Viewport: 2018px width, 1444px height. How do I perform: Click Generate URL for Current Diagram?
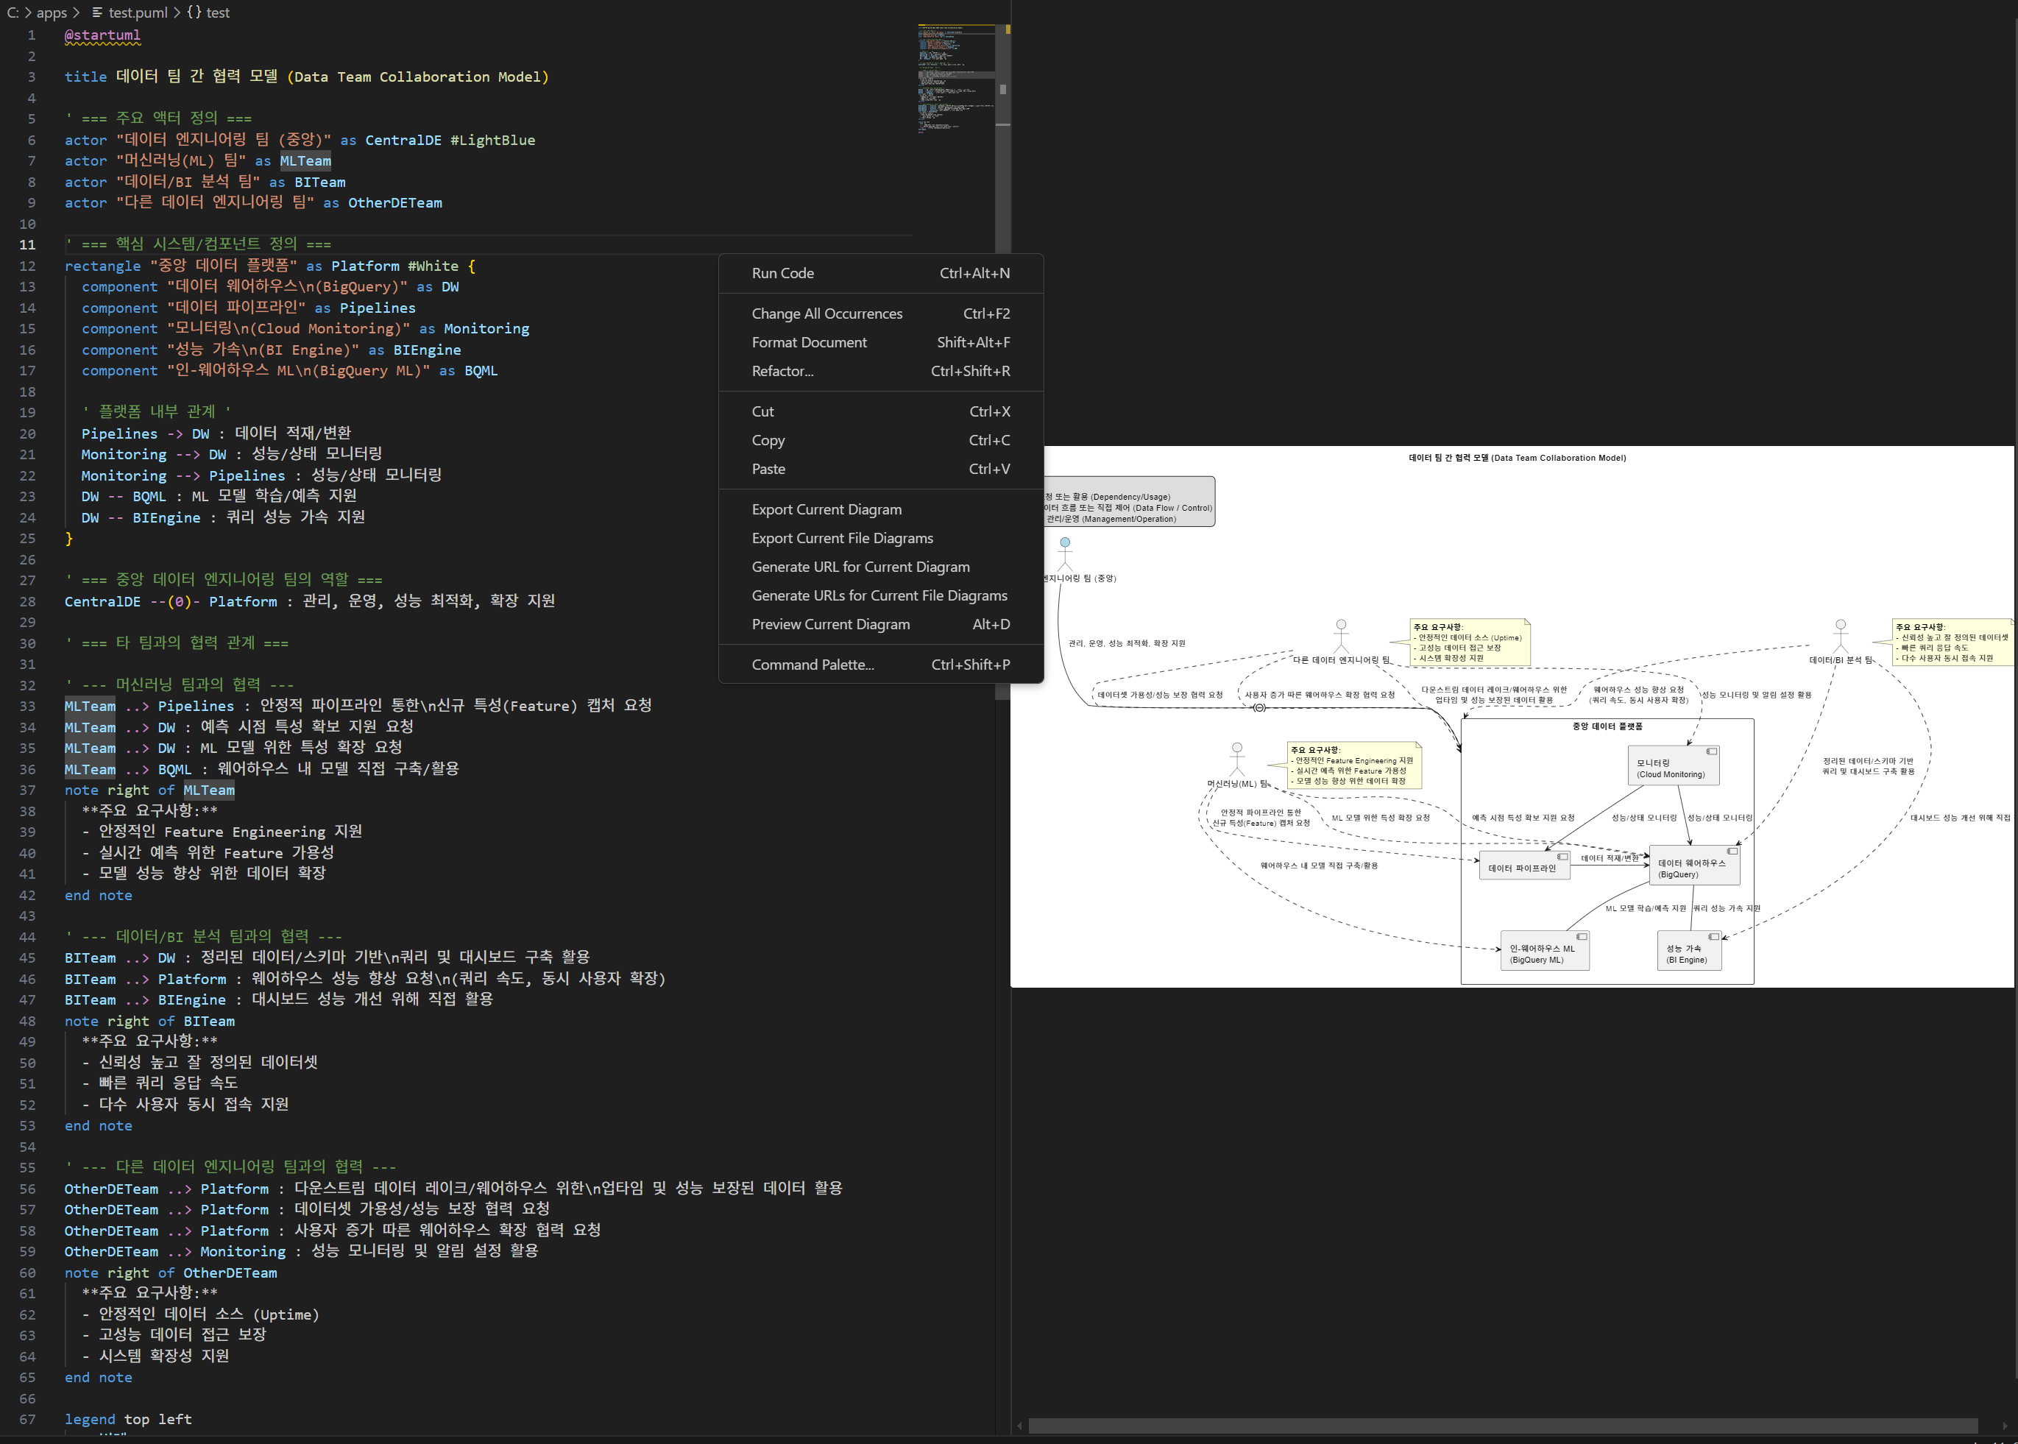[860, 567]
